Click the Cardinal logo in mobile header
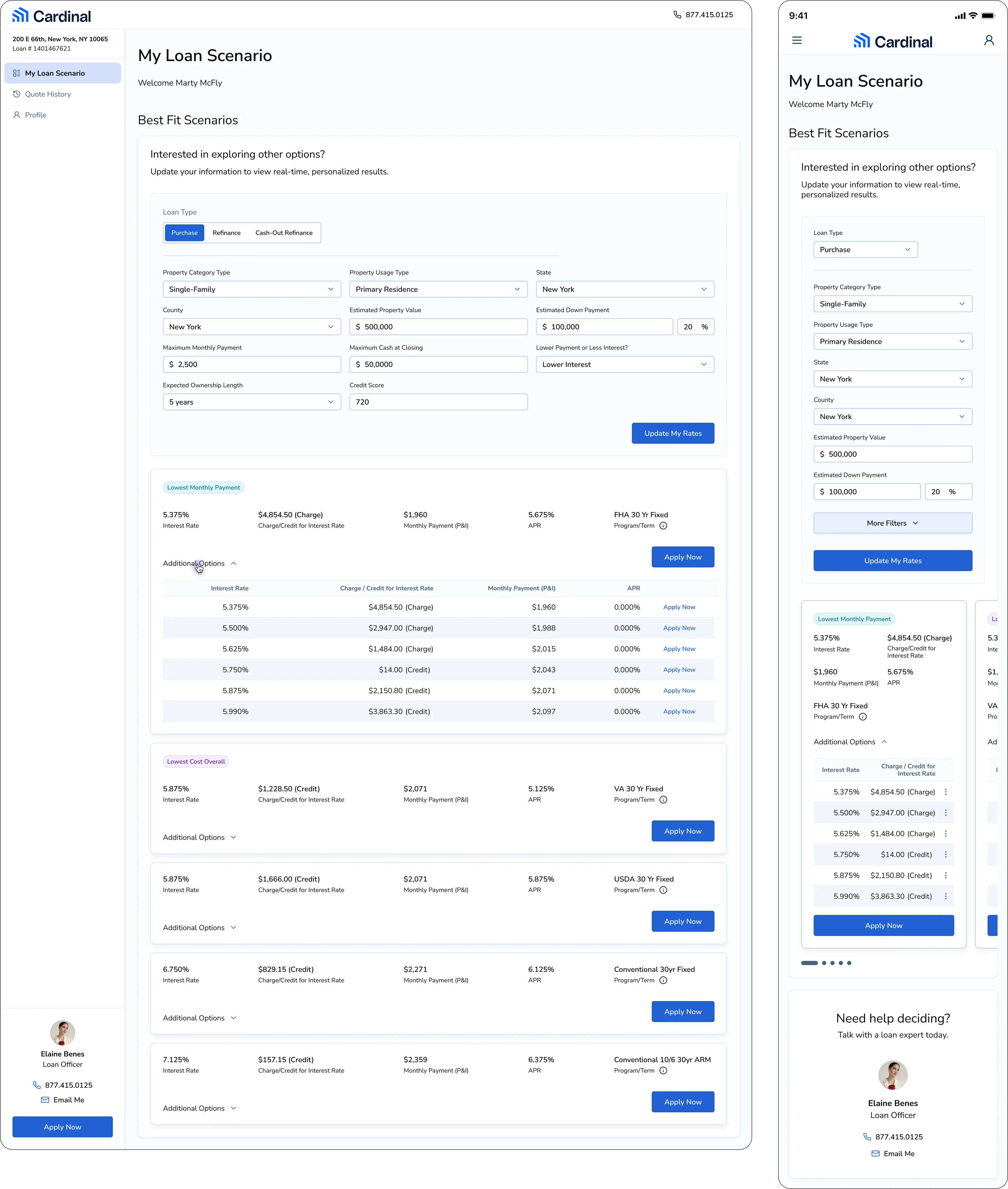This screenshot has height=1189, width=1008. [893, 41]
